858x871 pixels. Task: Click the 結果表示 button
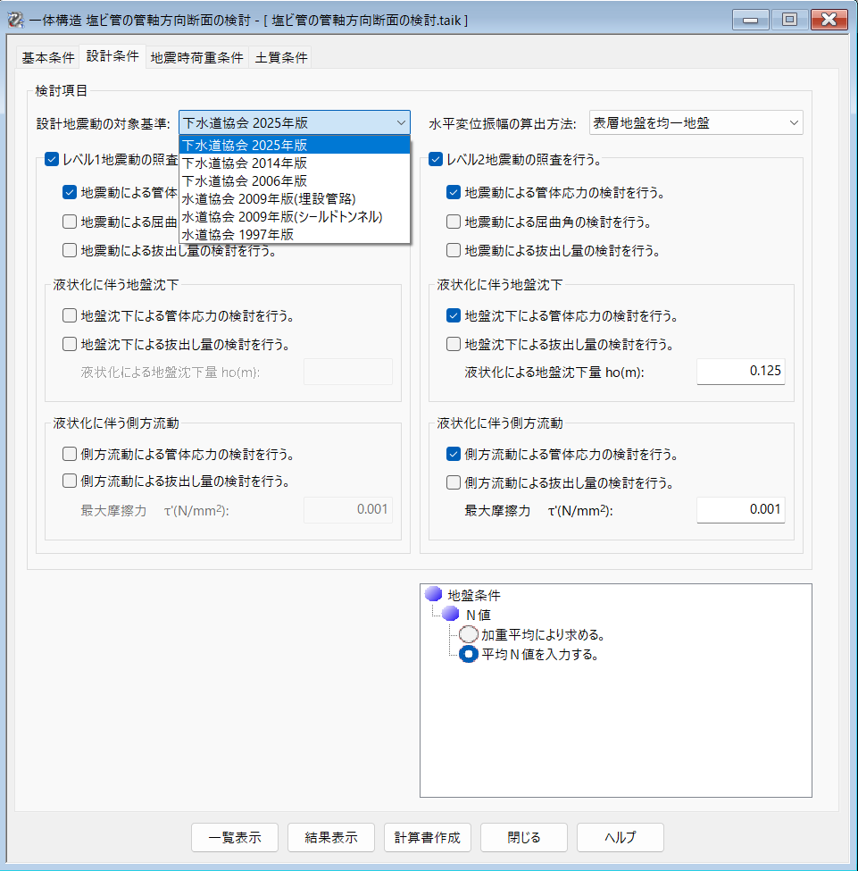[x=331, y=838]
